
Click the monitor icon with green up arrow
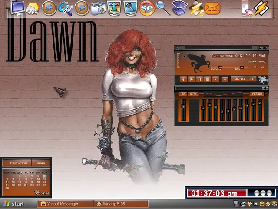click(114, 8)
